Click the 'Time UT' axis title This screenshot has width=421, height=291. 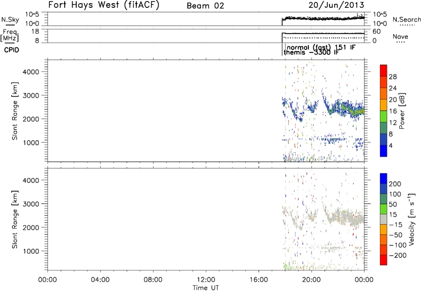click(206, 288)
